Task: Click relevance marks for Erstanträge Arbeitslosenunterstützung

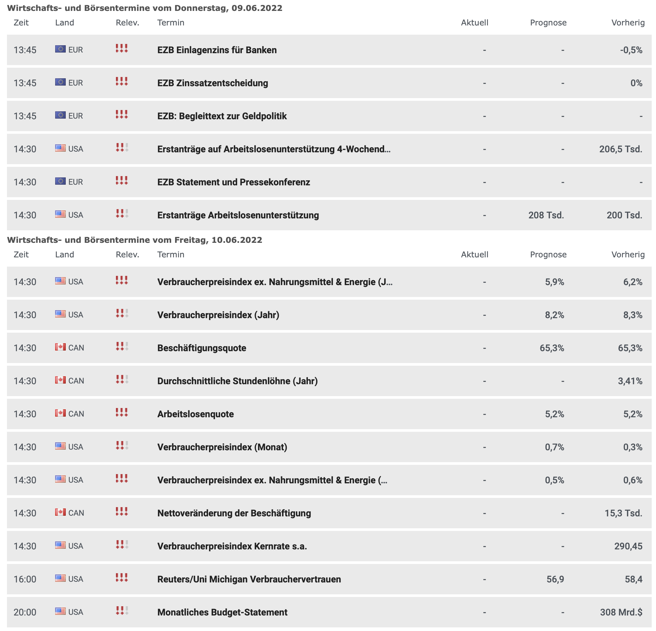Action: tap(122, 213)
